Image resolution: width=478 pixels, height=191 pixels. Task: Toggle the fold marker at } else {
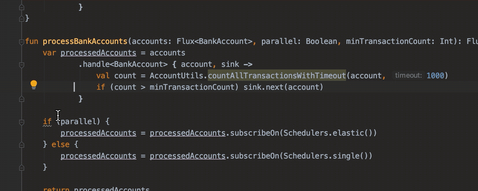coord(21,145)
